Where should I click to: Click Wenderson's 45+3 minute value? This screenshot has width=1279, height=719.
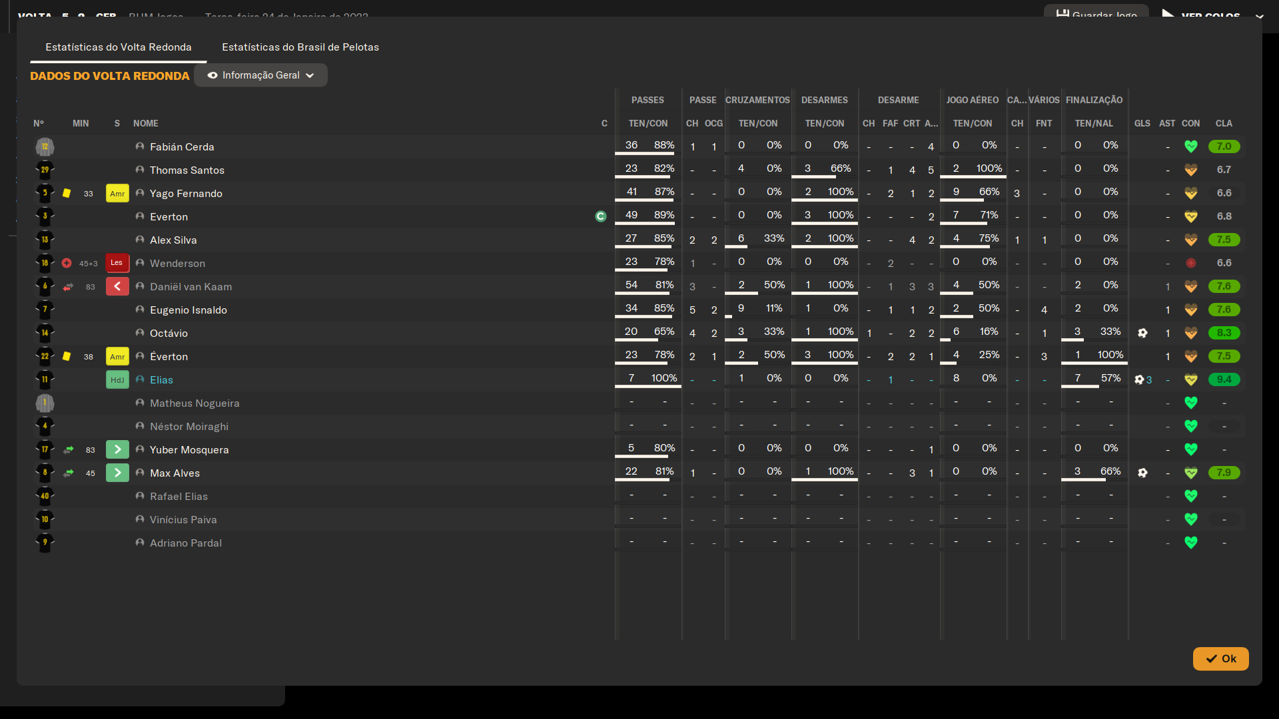[89, 264]
